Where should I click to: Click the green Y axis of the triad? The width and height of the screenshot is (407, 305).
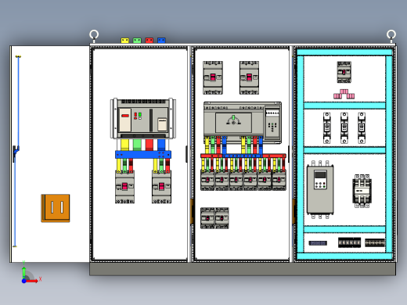[x=23, y=272]
